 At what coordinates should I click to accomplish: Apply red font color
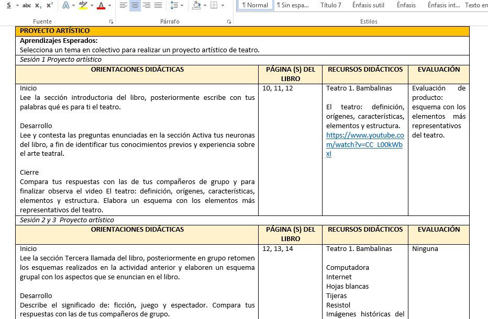[101, 5]
